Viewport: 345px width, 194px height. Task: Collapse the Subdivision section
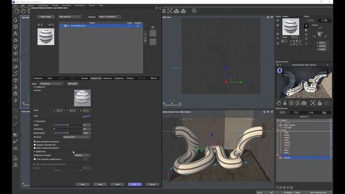(34, 151)
